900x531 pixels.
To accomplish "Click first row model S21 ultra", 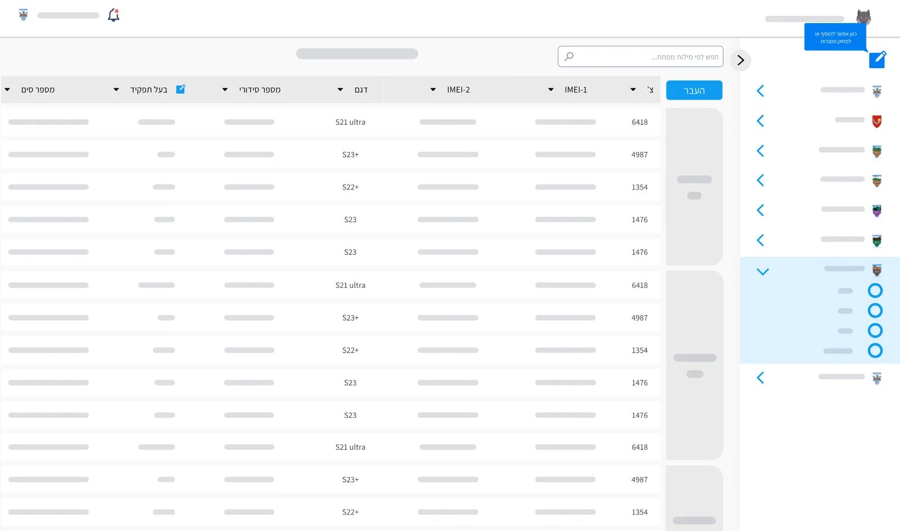I will (x=350, y=122).
